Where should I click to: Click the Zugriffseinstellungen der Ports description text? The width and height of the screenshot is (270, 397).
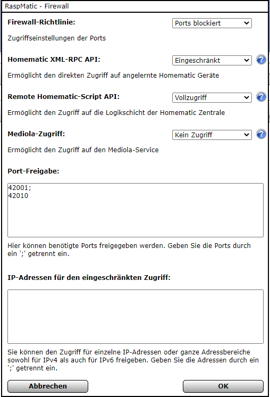(57, 38)
